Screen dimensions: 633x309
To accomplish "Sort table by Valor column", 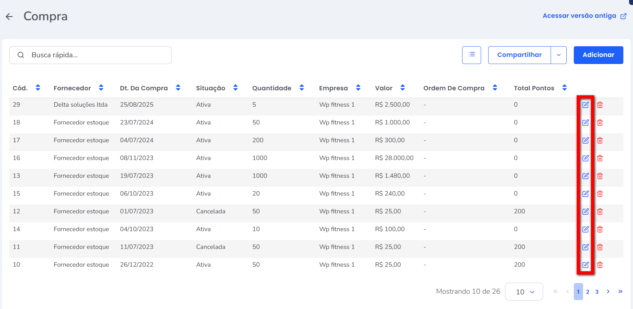I will click(x=403, y=88).
